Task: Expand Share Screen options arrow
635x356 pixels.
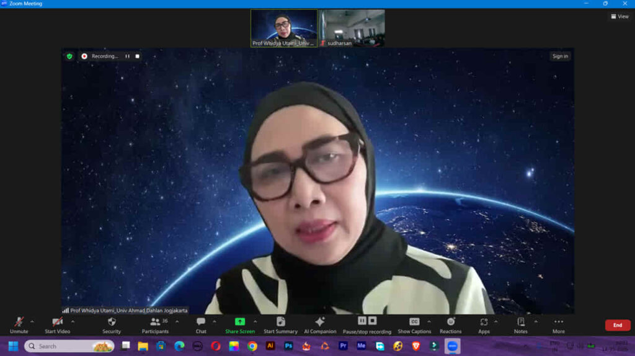Action: [255, 321]
